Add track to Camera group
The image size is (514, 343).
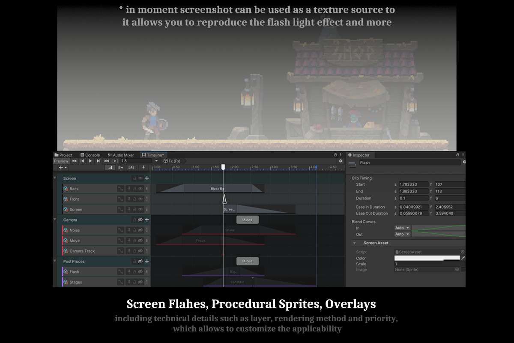coord(147,220)
